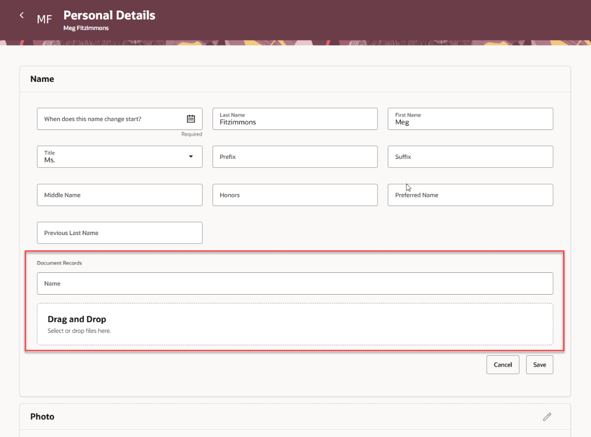
Task: Click the Cancel button
Action: pyautogui.click(x=502, y=365)
